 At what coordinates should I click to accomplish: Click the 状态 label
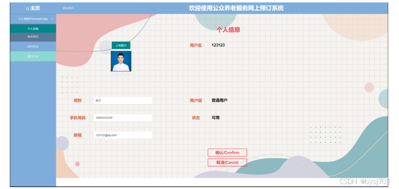point(196,118)
